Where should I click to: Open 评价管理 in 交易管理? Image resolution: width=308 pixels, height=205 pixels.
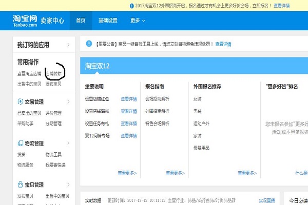pos(53,113)
